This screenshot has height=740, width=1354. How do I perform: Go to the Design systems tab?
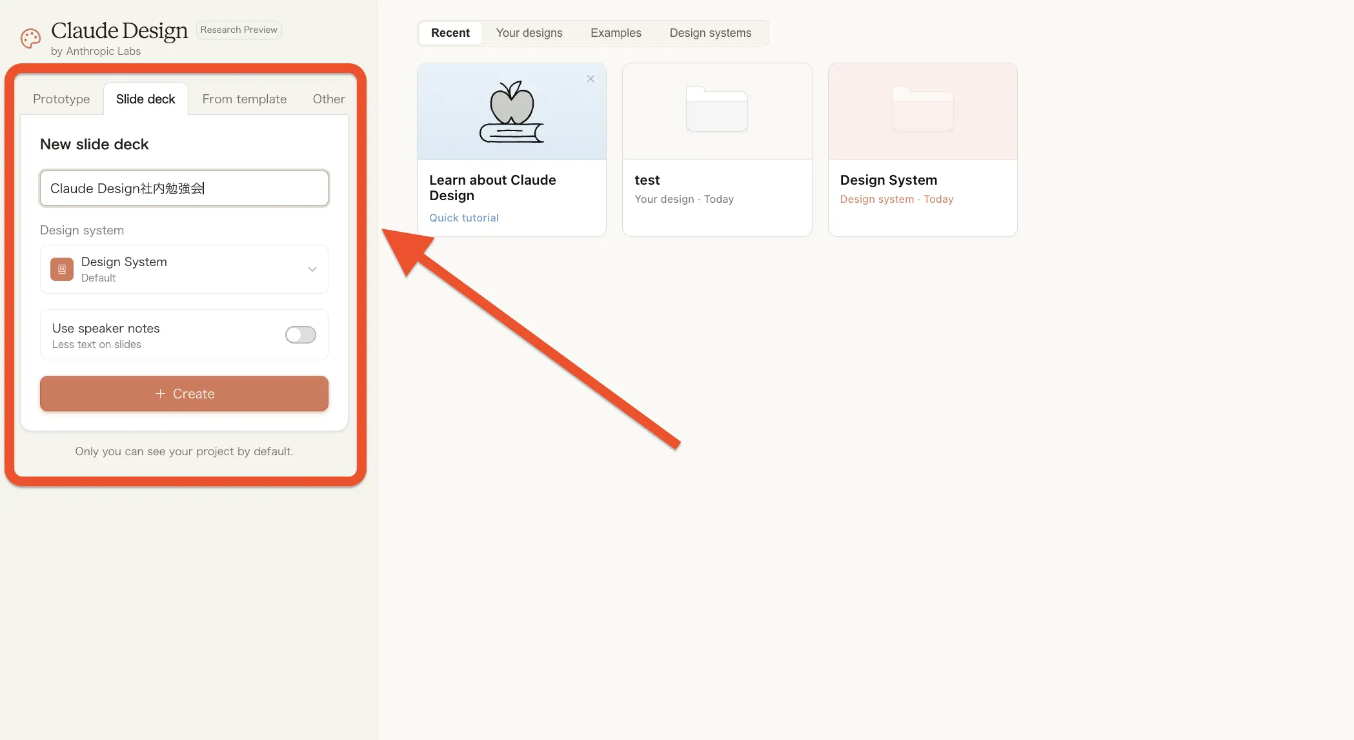[x=710, y=33]
